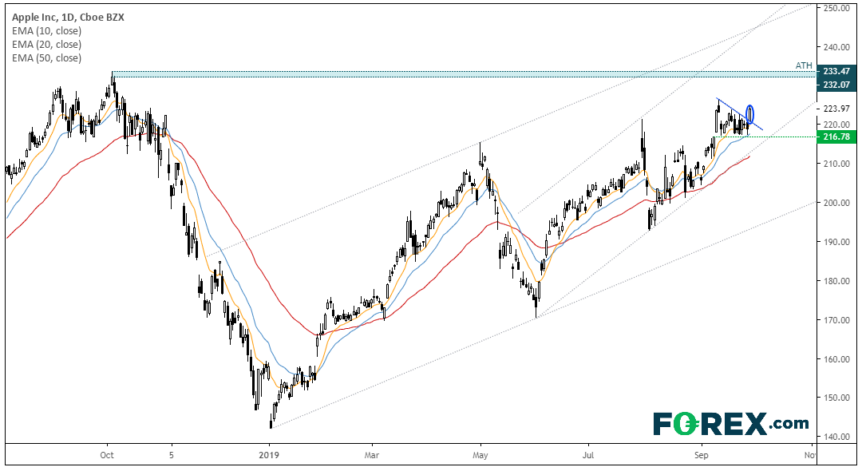Viewport: 862px width, 471px height.
Task: Click the 233.47 price label
Action: (836, 71)
